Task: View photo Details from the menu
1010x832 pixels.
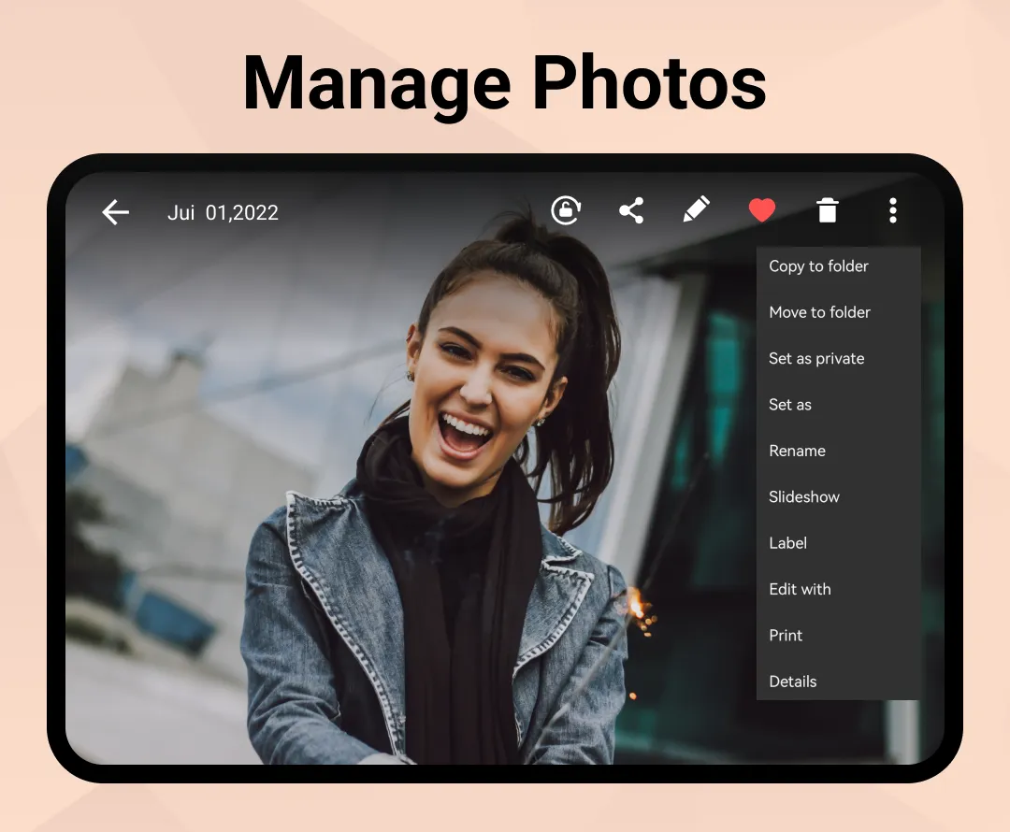Action: [792, 681]
